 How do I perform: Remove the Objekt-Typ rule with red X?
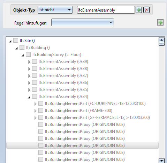[146, 10]
